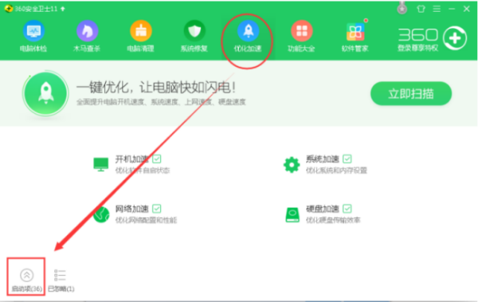Screen dimensions: 478x302
Task: Open the hamburger main menu
Action: (437, 9)
